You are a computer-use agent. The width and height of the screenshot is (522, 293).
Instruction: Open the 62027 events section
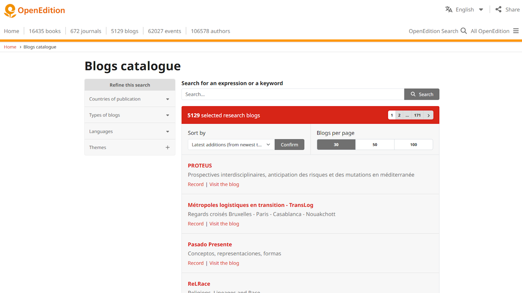pos(165,31)
